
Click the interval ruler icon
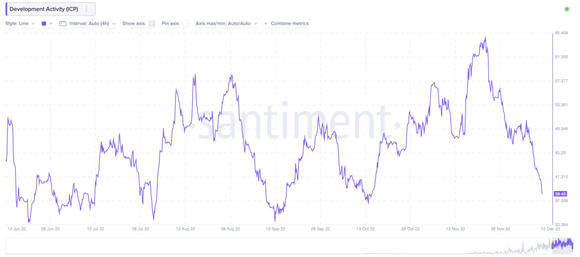tap(63, 23)
